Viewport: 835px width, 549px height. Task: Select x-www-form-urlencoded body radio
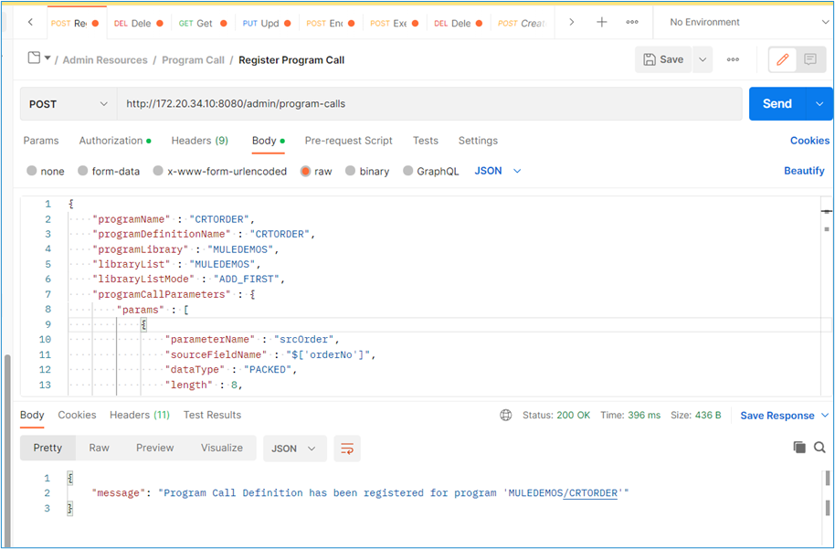pos(158,171)
